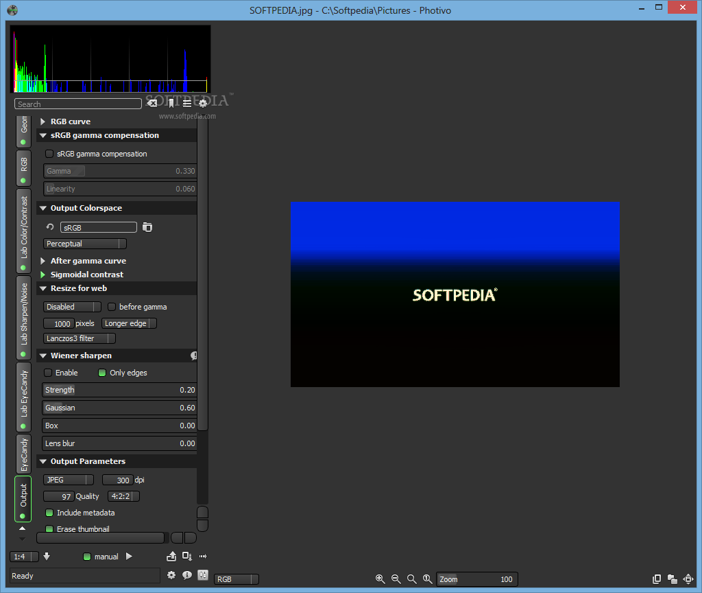Click the zoom to 100% magnifier icon

tap(428, 579)
